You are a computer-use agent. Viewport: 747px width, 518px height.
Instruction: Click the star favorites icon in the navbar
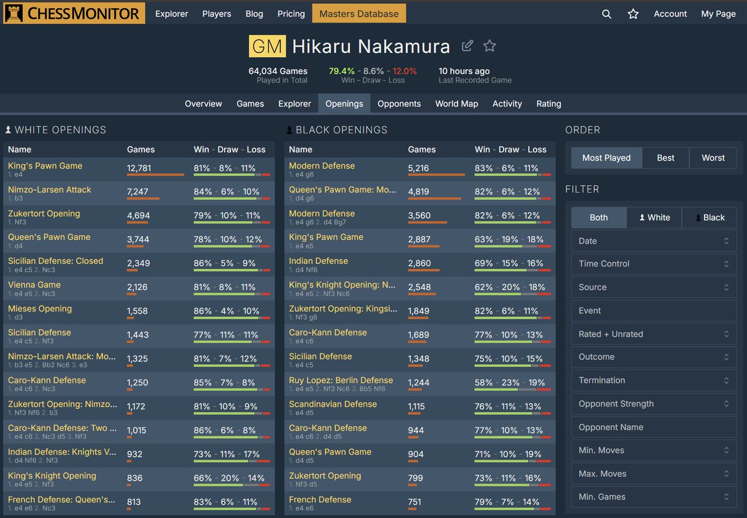[633, 13]
